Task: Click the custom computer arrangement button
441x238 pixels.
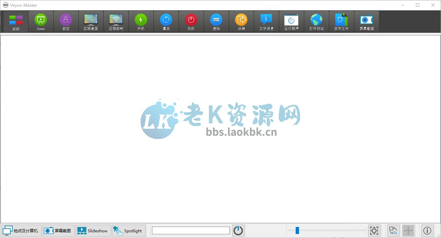Action: (x=393, y=231)
